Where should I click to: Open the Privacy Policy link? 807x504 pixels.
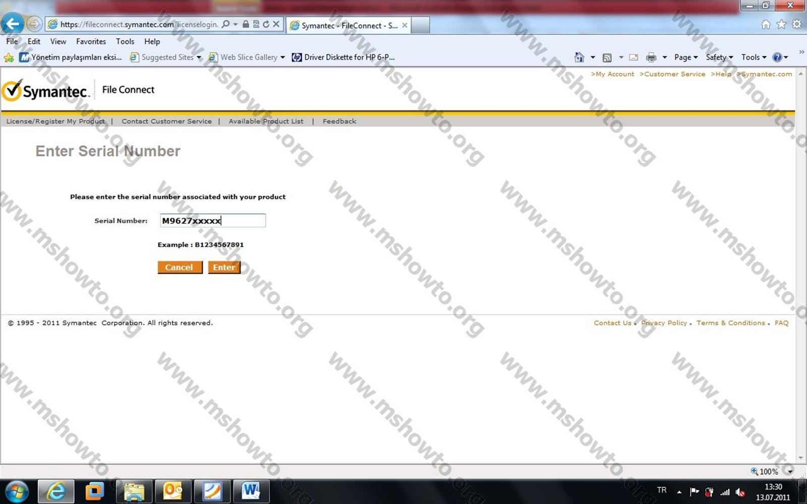click(x=664, y=323)
